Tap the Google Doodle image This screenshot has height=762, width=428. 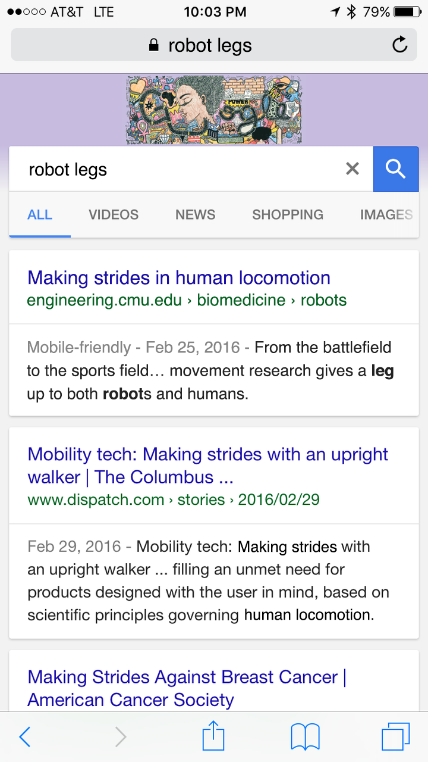pyautogui.click(x=214, y=110)
